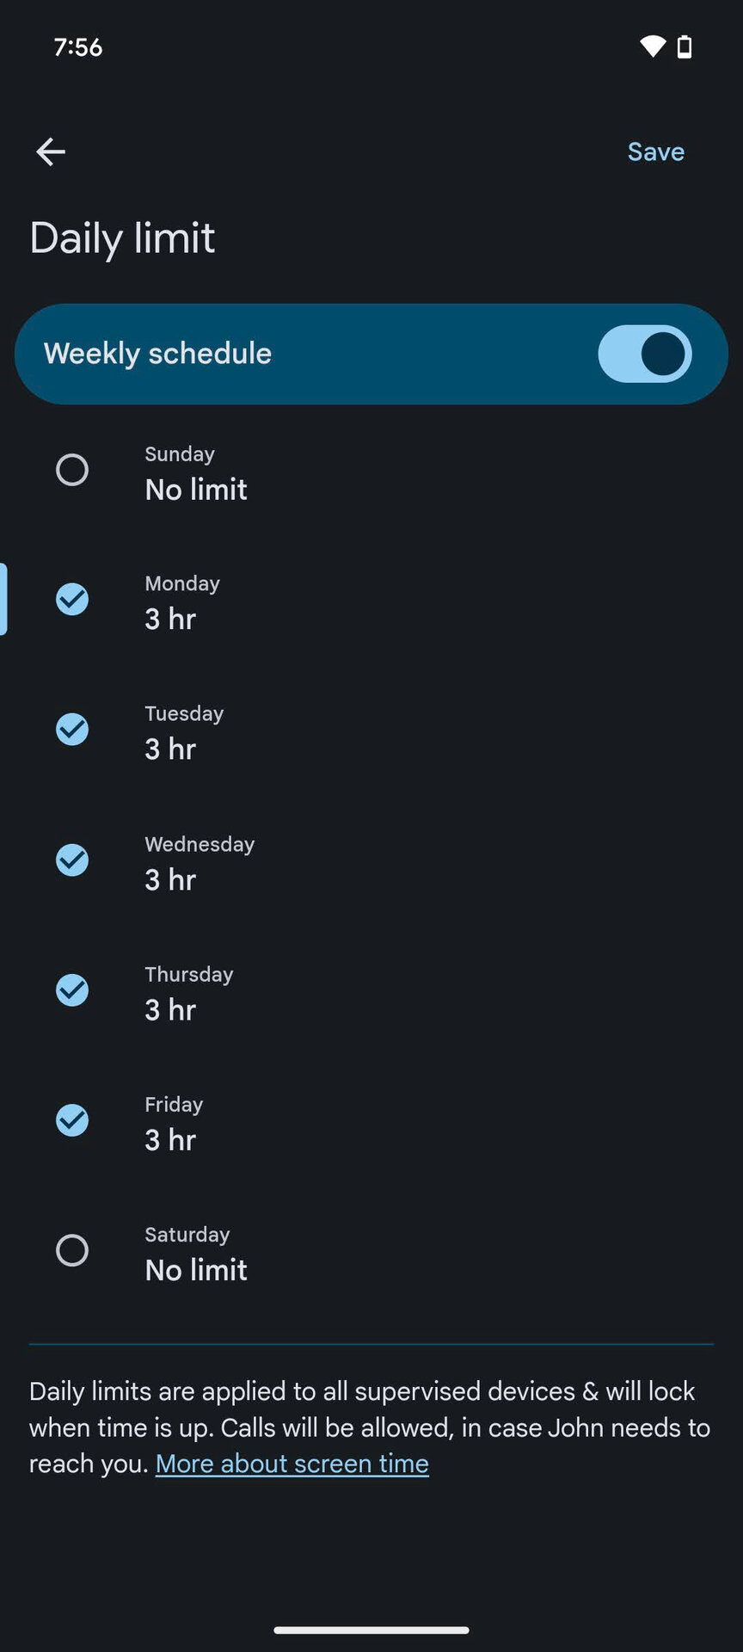The width and height of the screenshot is (743, 1652).
Task: Change Wednesday's 3 hr limit
Action: tap(170, 880)
